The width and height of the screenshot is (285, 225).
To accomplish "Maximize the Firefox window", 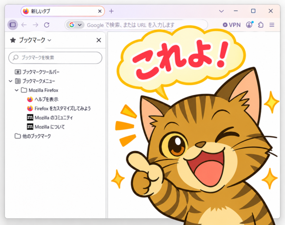I will coord(253,11).
